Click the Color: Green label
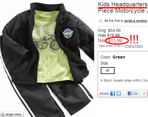 pos(113,57)
